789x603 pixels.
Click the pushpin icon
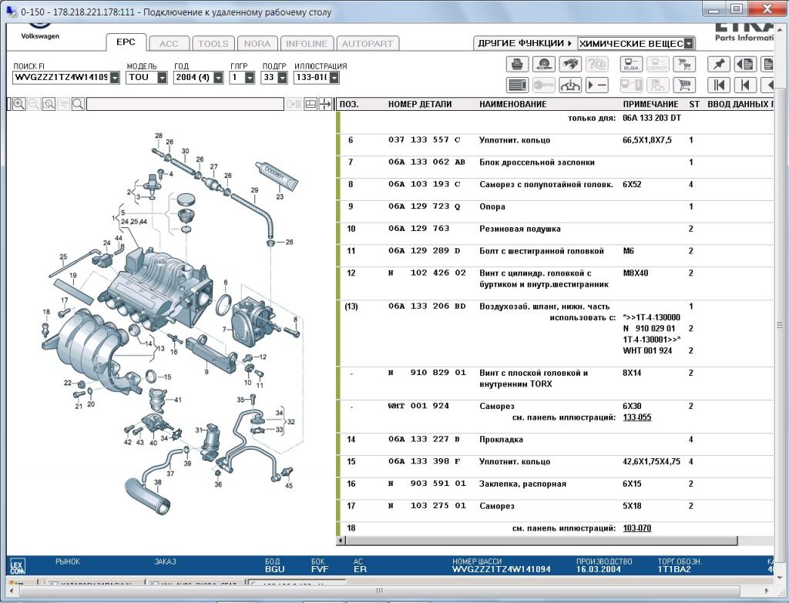pyautogui.click(x=719, y=65)
